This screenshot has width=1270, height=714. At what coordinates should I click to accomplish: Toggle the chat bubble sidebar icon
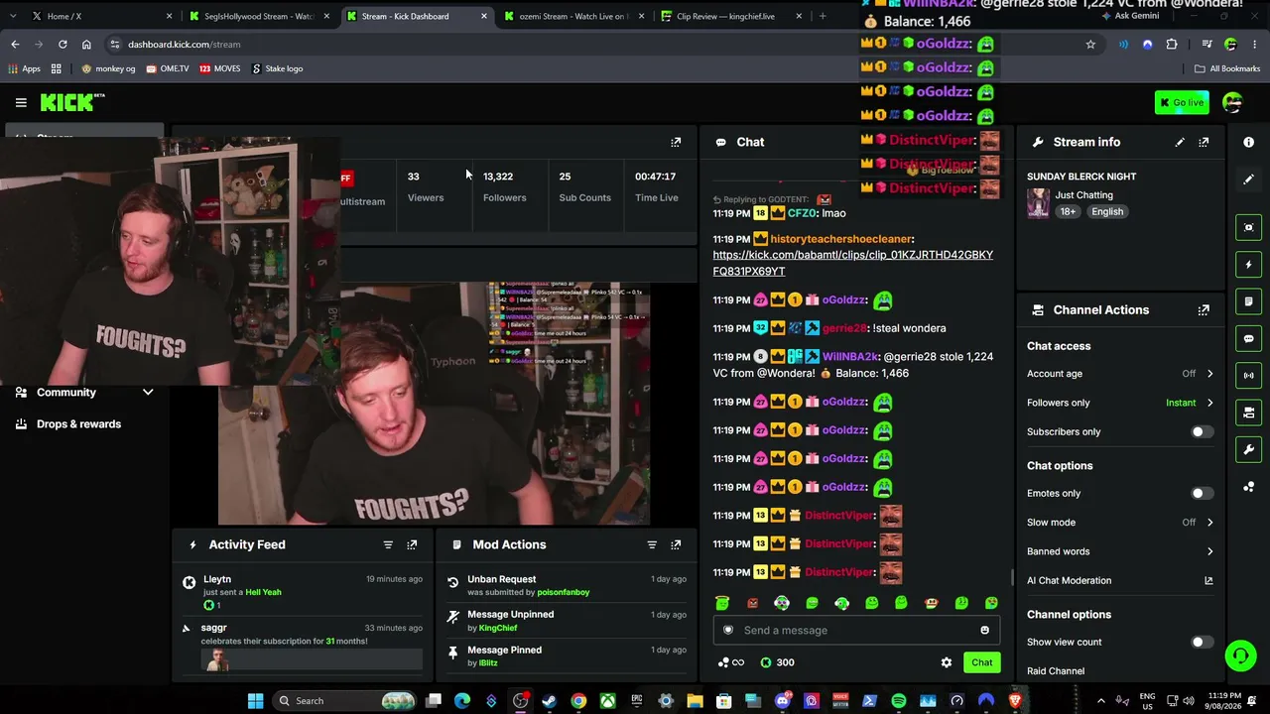pos(1248,338)
